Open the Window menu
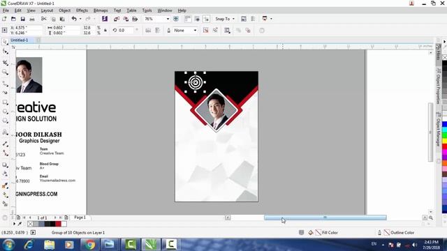The image size is (447, 251). tap(165, 10)
